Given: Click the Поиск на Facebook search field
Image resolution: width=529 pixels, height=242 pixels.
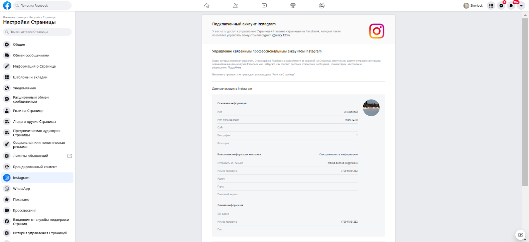Looking at the screenshot, I should click(x=42, y=6).
